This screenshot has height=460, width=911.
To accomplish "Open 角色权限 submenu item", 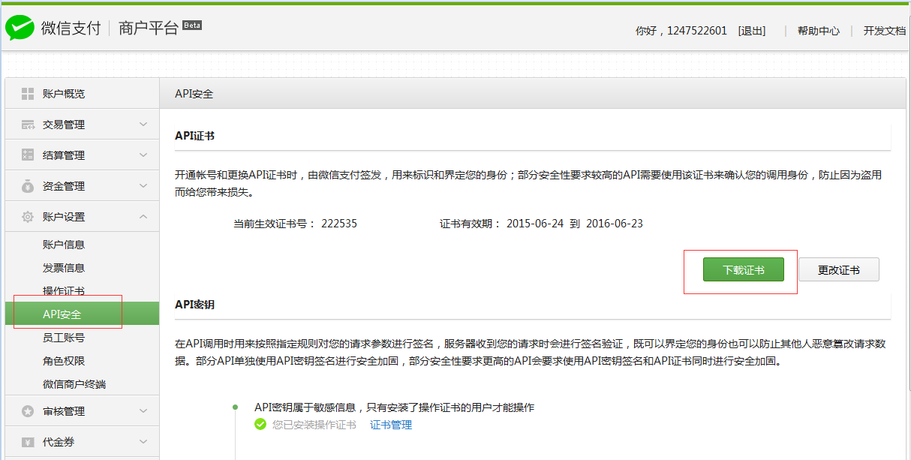I will tap(64, 361).
